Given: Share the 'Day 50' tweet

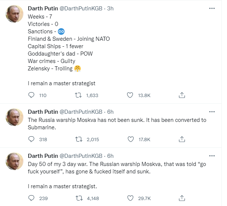Looking at the screenshot, I should (x=182, y=198).
